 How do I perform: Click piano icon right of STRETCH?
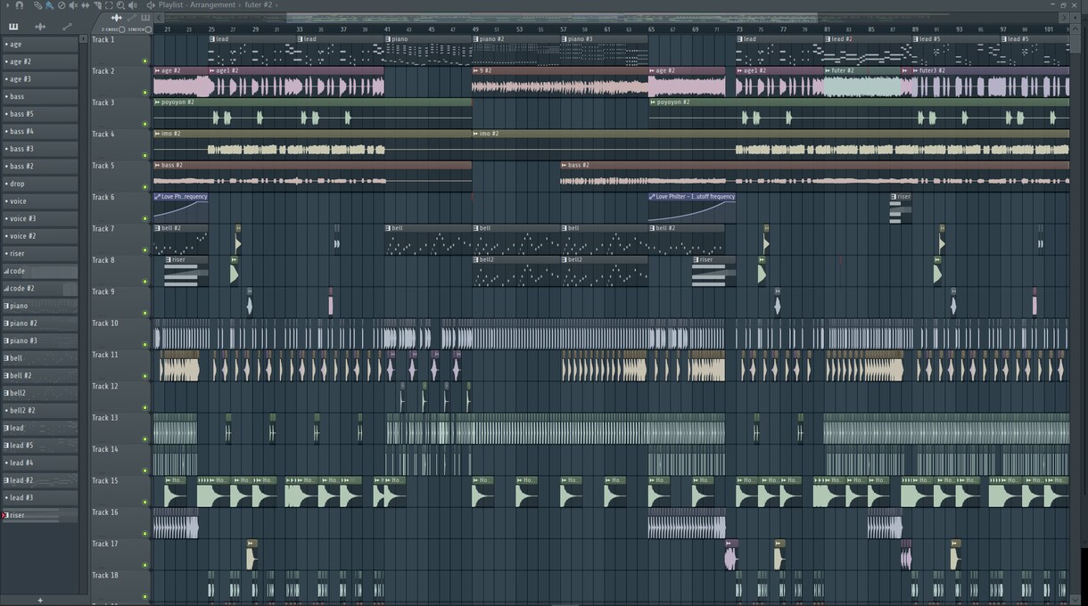(145, 18)
